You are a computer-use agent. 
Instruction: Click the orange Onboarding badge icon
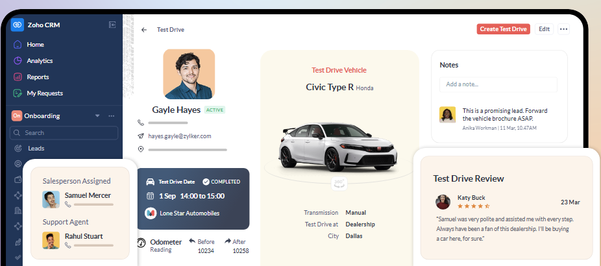(x=16, y=115)
